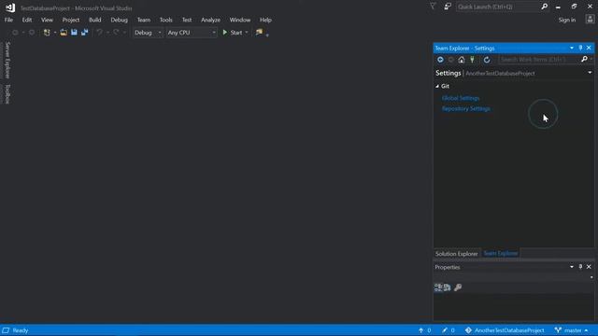
Task: Open New Project icon dropdown arrow
Action: (x=55, y=33)
